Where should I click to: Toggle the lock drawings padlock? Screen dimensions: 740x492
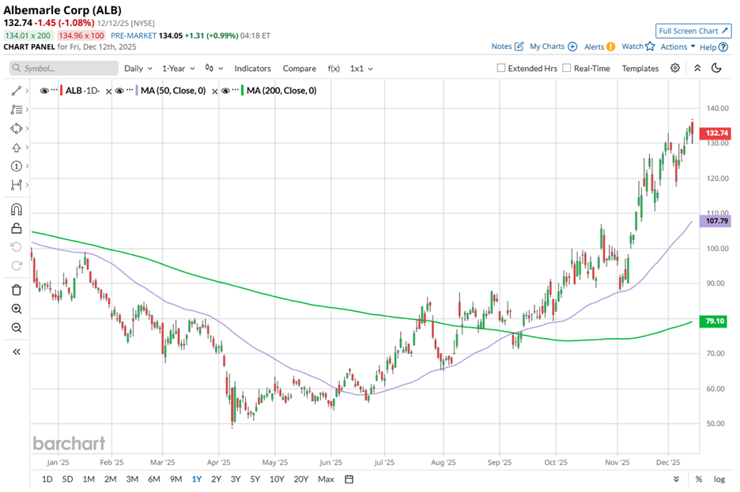(x=17, y=228)
